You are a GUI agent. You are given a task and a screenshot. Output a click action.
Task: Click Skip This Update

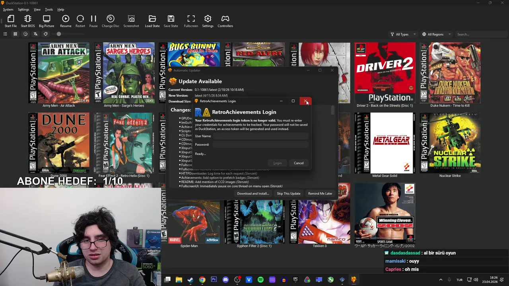[289, 193]
